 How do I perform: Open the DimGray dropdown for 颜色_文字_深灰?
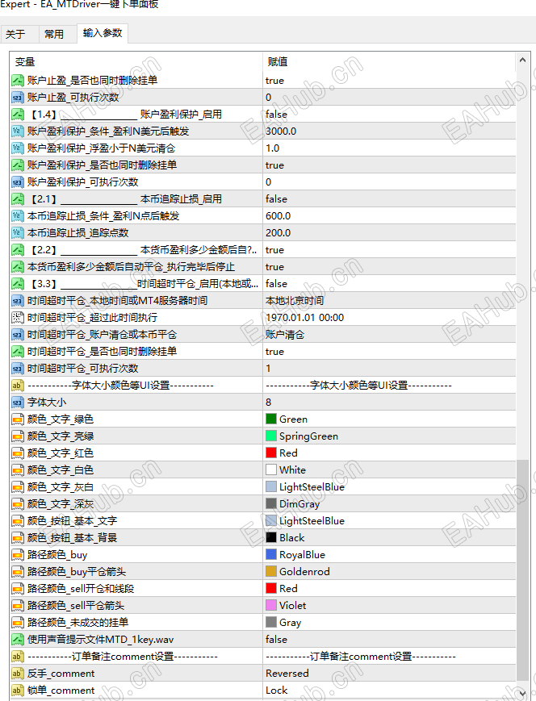[x=389, y=504]
